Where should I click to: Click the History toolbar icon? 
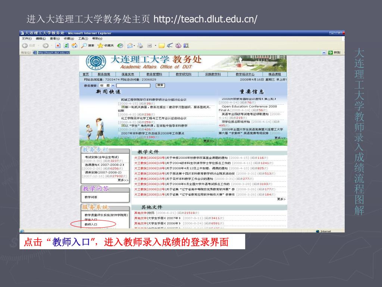click(120, 46)
